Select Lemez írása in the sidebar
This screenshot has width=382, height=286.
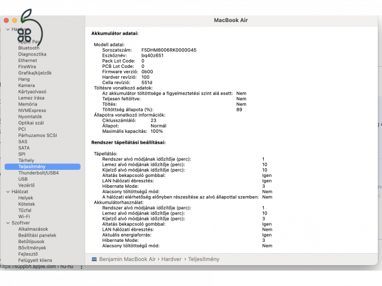pyautogui.click(x=31, y=98)
